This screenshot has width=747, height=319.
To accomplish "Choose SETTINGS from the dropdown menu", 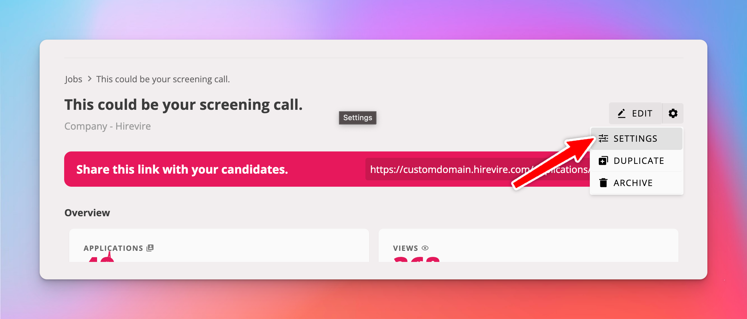I will point(635,139).
